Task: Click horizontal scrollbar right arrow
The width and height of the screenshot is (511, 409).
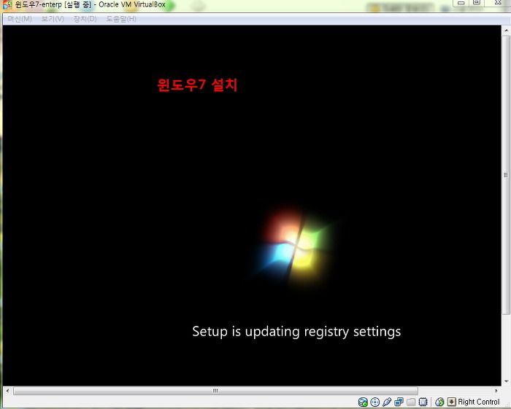Action: tap(497, 391)
